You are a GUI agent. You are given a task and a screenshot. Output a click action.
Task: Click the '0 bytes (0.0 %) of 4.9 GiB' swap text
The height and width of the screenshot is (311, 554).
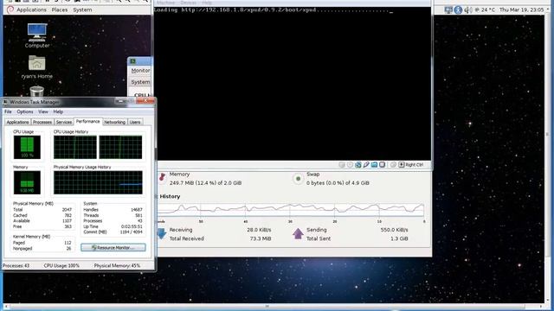[338, 183]
